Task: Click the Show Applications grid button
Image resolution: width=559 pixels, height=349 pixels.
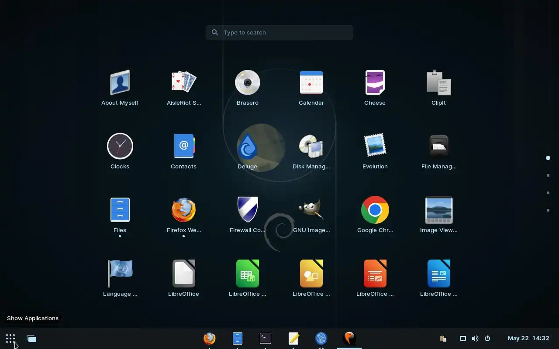Action: pos(10,339)
